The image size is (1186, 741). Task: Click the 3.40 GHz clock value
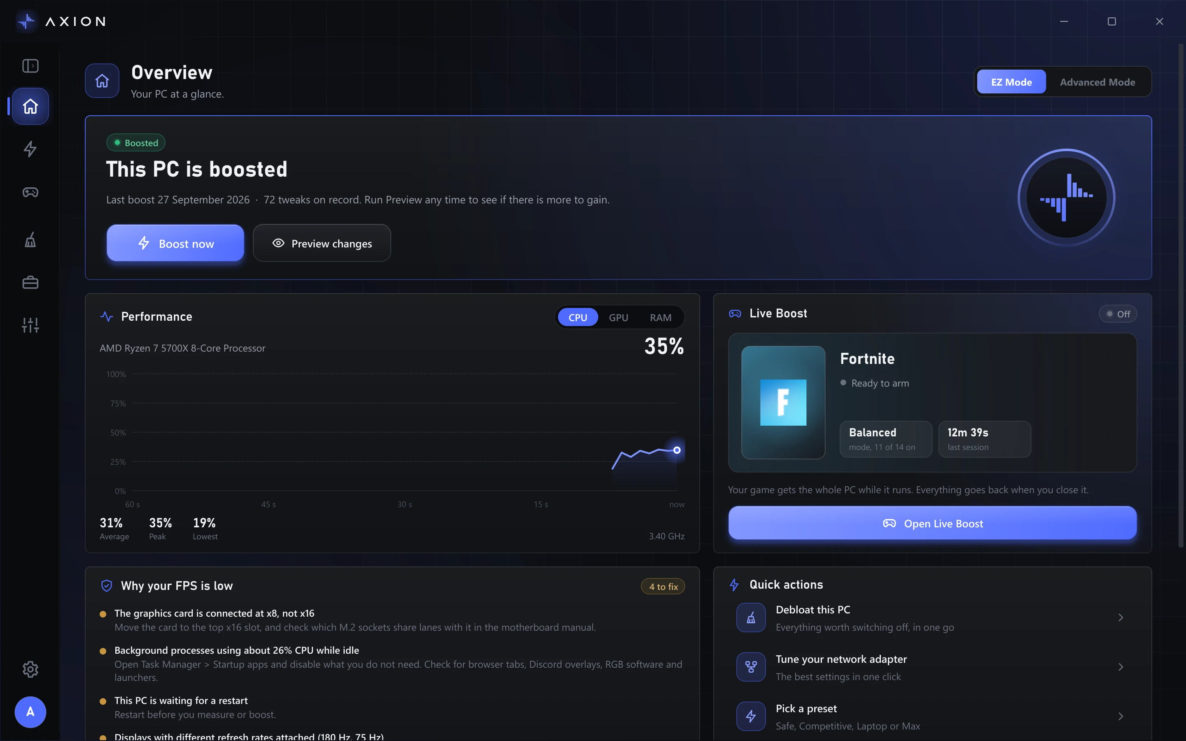coord(667,536)
